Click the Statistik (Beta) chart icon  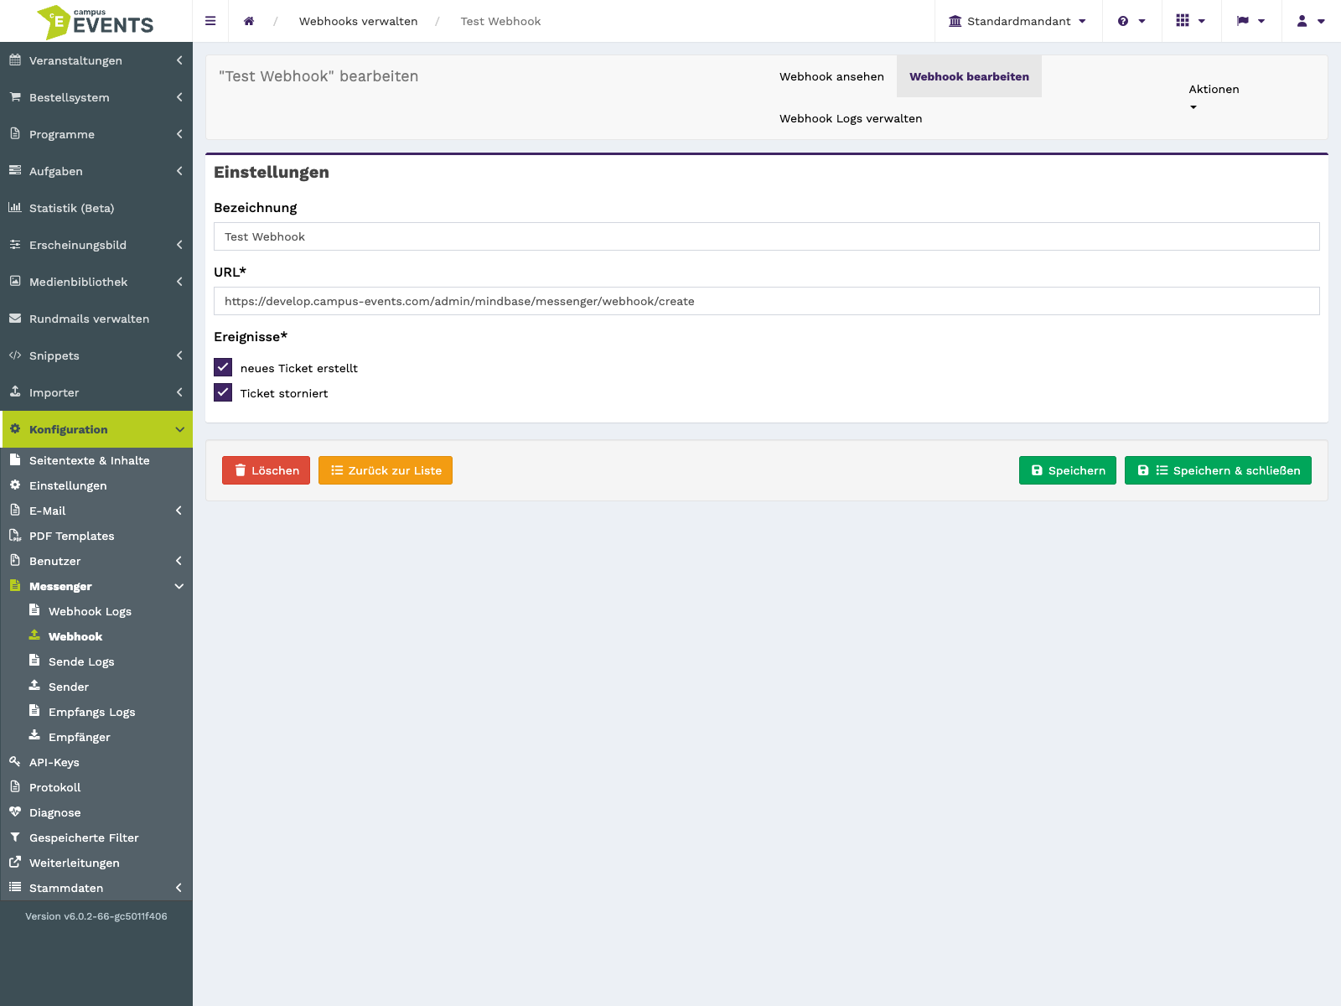15,207
